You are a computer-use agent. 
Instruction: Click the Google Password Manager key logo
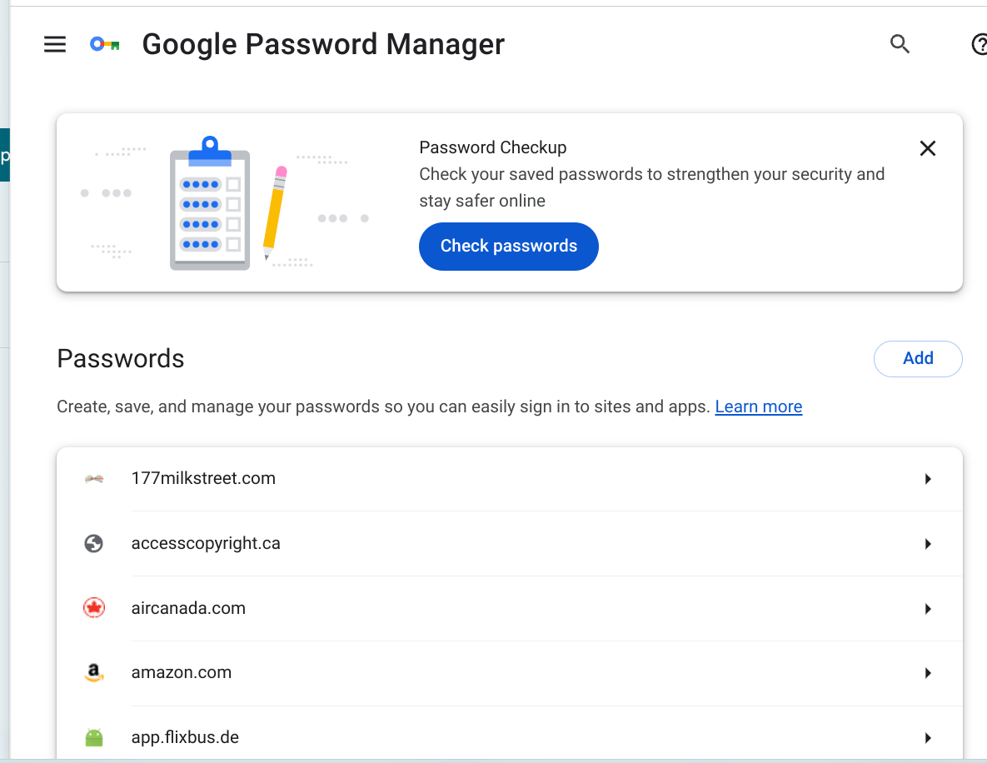(103, 44)
